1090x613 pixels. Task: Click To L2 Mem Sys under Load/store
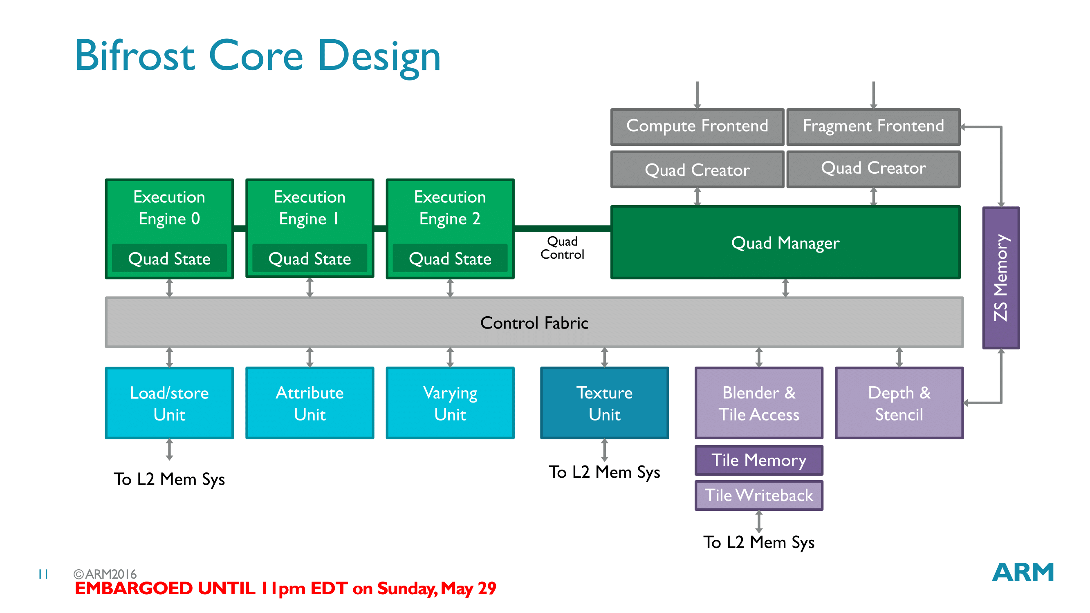[169, 479]
